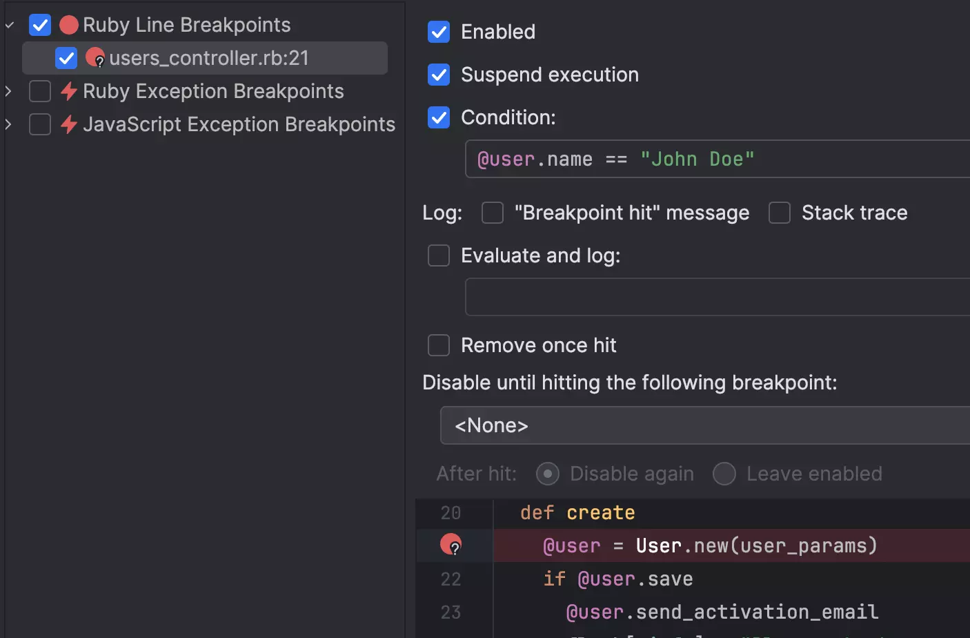Click the red Ruby Line Breakpoints icon

point(68,26)
